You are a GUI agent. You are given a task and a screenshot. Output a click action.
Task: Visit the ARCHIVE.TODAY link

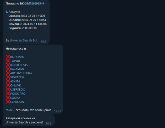(21, 73)
